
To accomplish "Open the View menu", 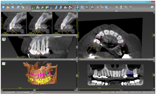I will coord(16,4).
